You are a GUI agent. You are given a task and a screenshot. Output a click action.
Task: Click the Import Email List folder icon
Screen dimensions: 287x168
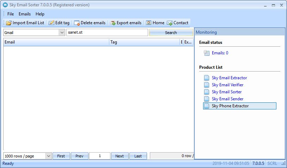(x=8, y=23)
